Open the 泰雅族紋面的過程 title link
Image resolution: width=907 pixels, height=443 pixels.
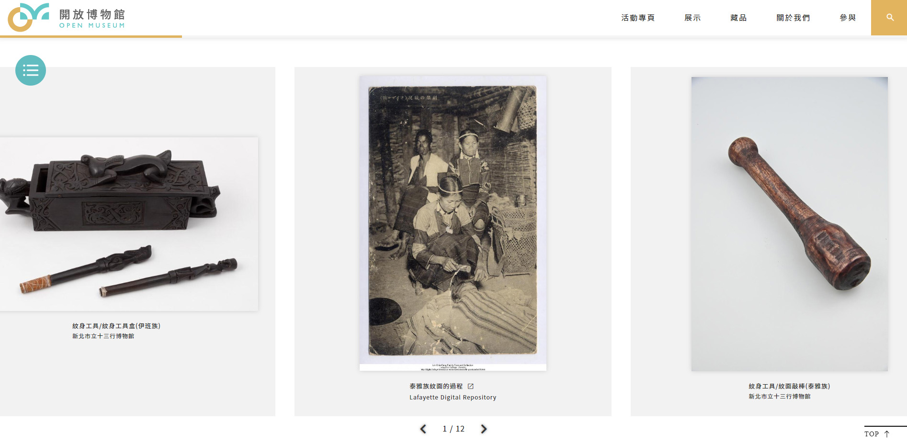(x=436, y=386)
